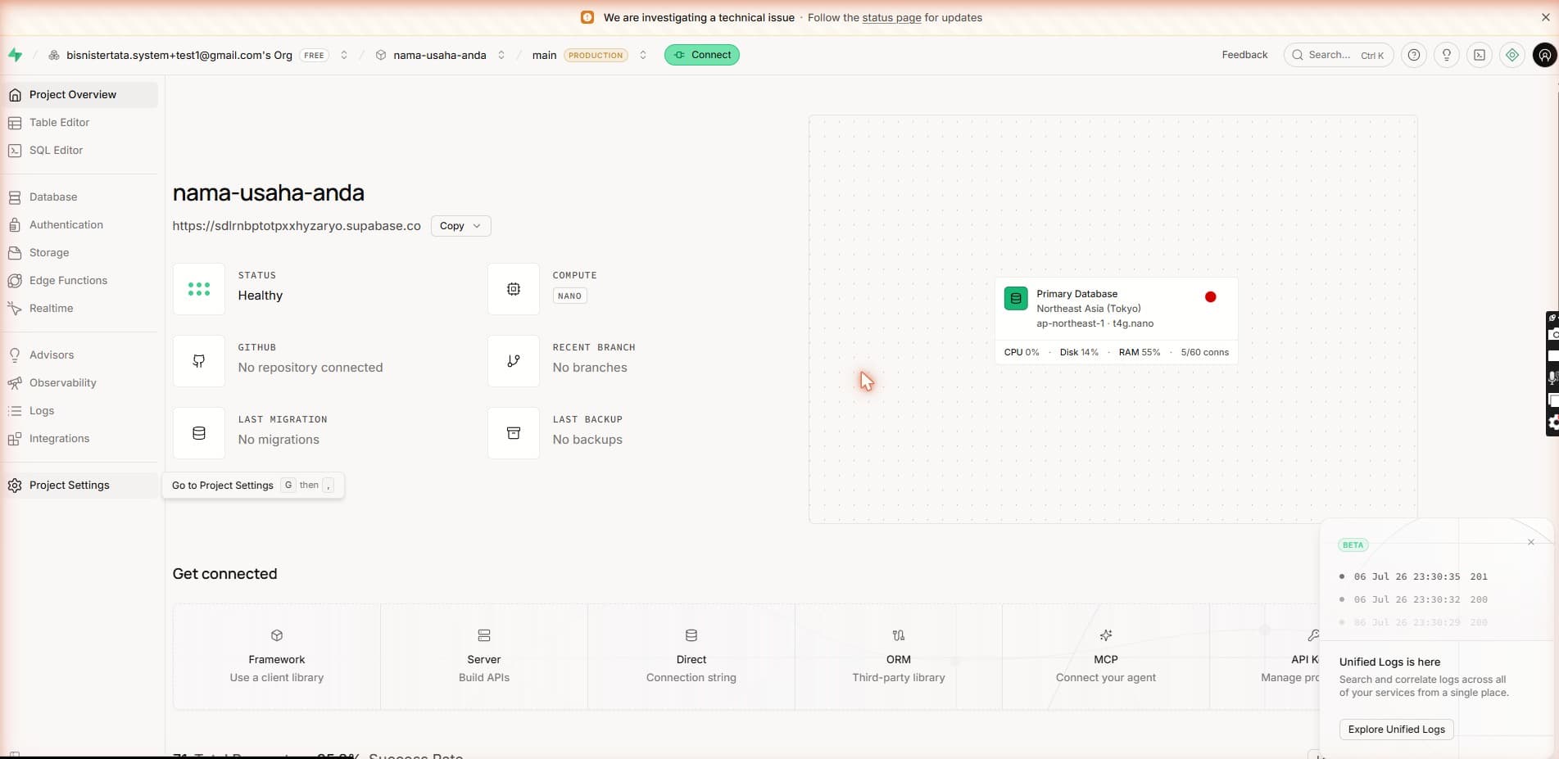The image size is (1559, 759).
Task: Click the Last Migration database icon
Action: [x=199, y=433]
